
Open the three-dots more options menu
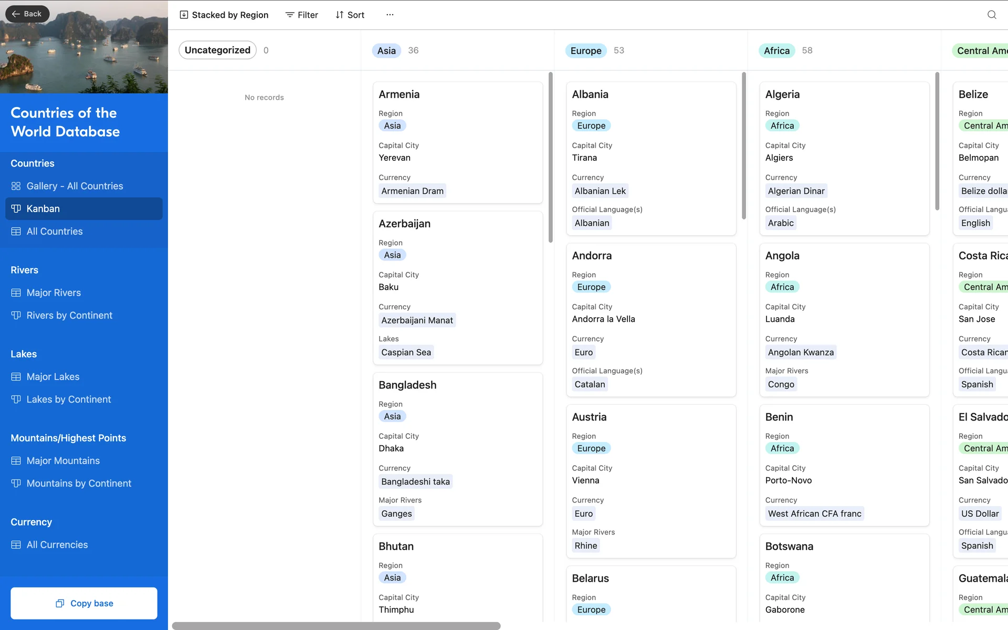pyautogui.click(x=390, y=15)
